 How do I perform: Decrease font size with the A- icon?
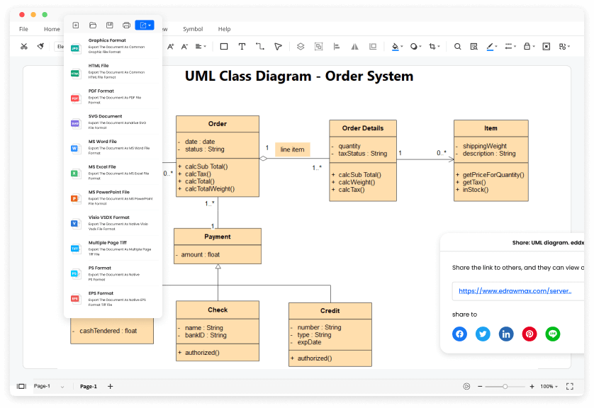pyautogui.click(x=184, y=47)
